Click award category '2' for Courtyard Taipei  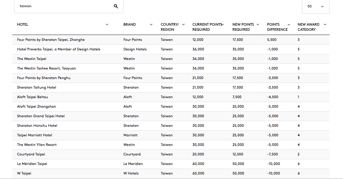(x=298, y=154)
